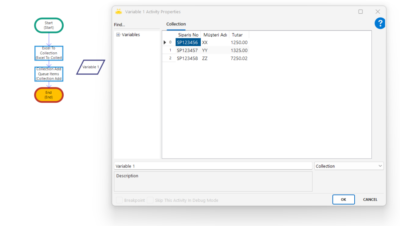Image resolution: width=400 pixels, height=226 pixels.
Task: Click inside the Description text area
Action: tap(213, 182)
